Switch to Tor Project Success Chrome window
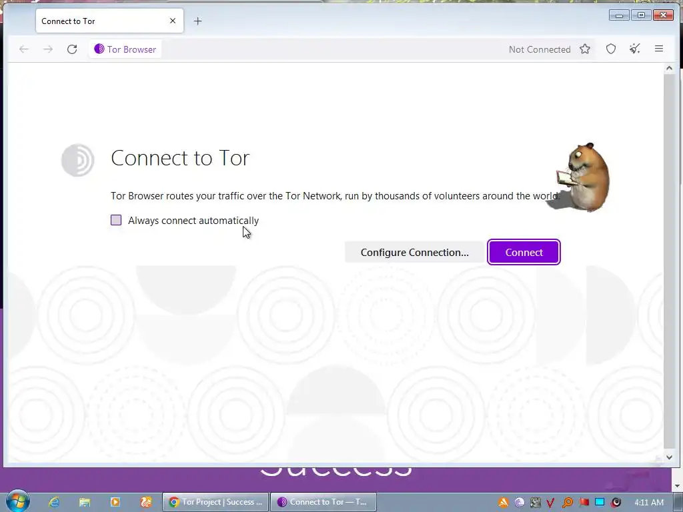This screenshot has width=683, height=512. click(x=215, y=502)
